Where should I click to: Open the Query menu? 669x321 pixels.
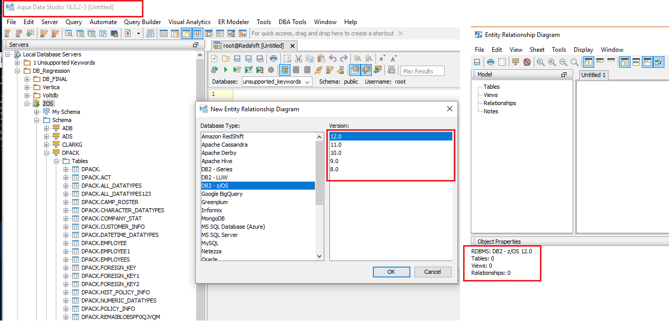click(x=74, y=22)
